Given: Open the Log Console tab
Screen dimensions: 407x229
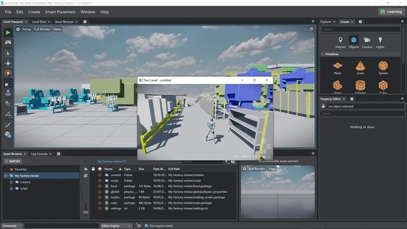Looking at the screenshot, I should pyautogui.click(x=39, y=154).
